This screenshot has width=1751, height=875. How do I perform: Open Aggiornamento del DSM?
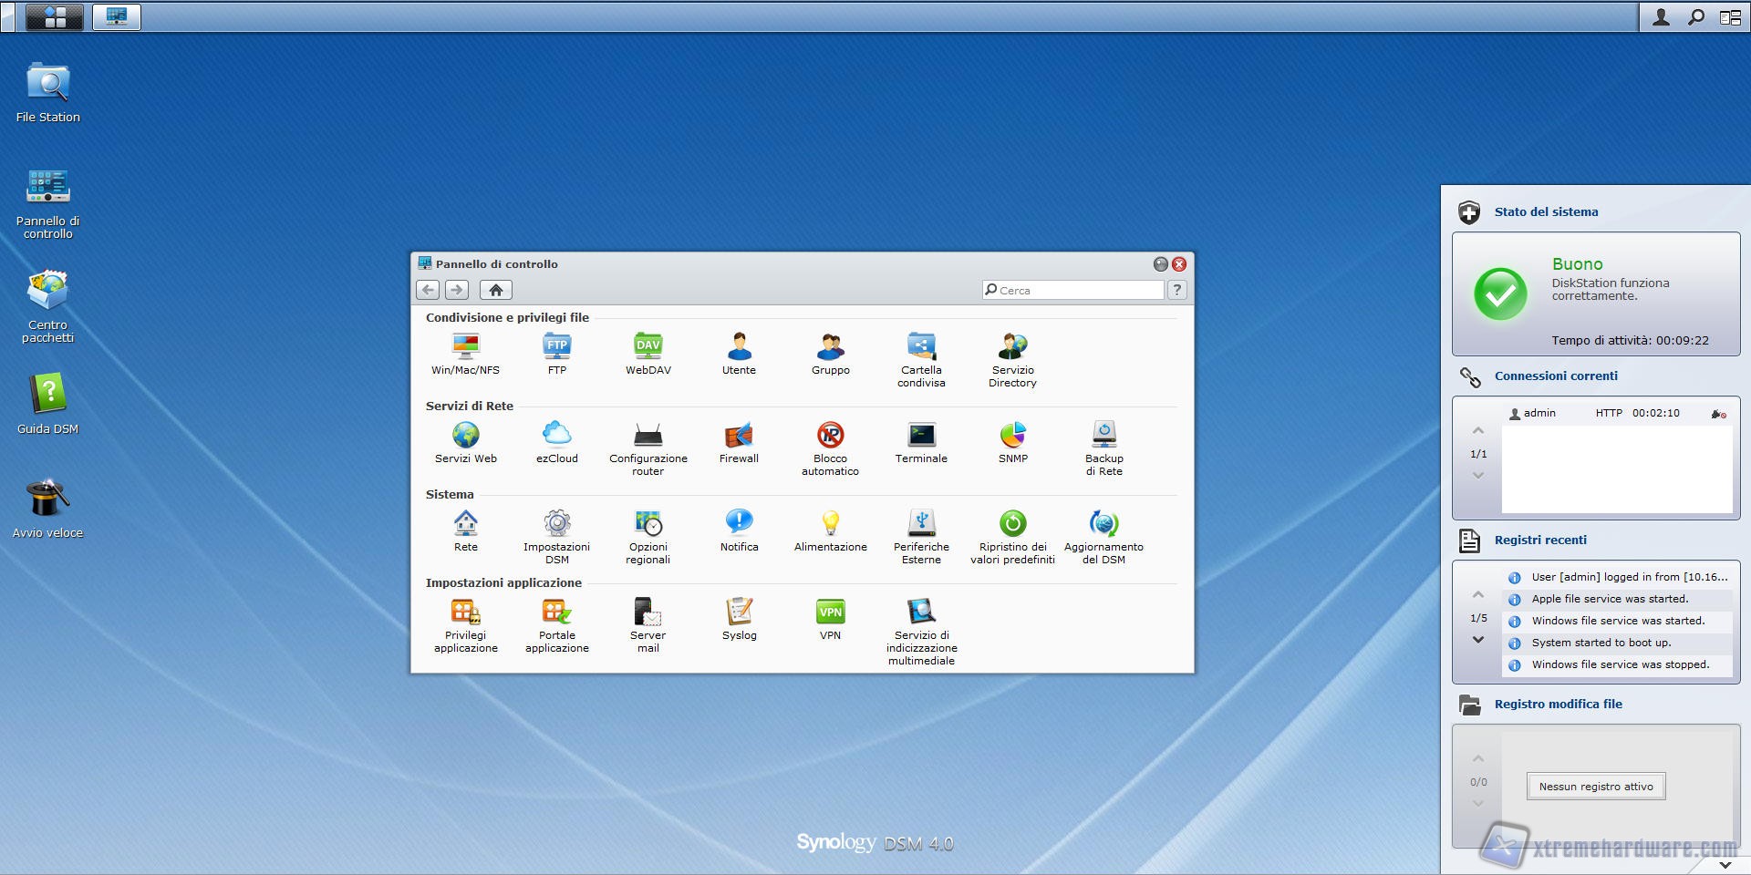click(1103, 524)
